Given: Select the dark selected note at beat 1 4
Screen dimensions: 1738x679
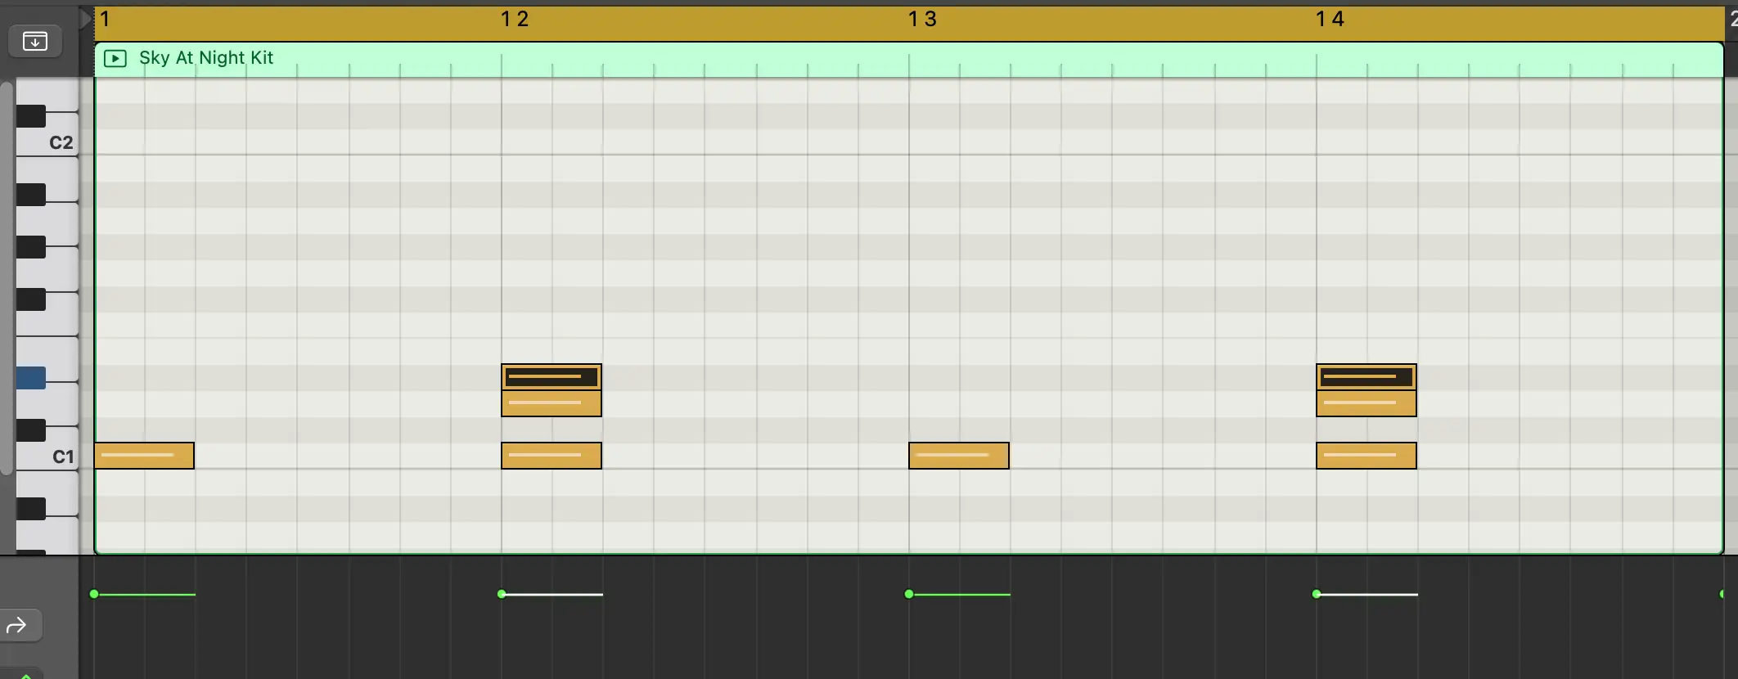Looking at the screenshot, I should click(1366, 377).
